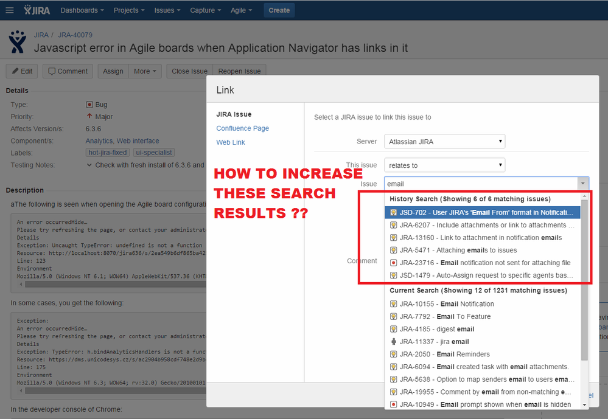608x419 pixels.
Task: Select 'JRA-13160 - Link to attachment' suggestion
Action: (x=483, y=238)
